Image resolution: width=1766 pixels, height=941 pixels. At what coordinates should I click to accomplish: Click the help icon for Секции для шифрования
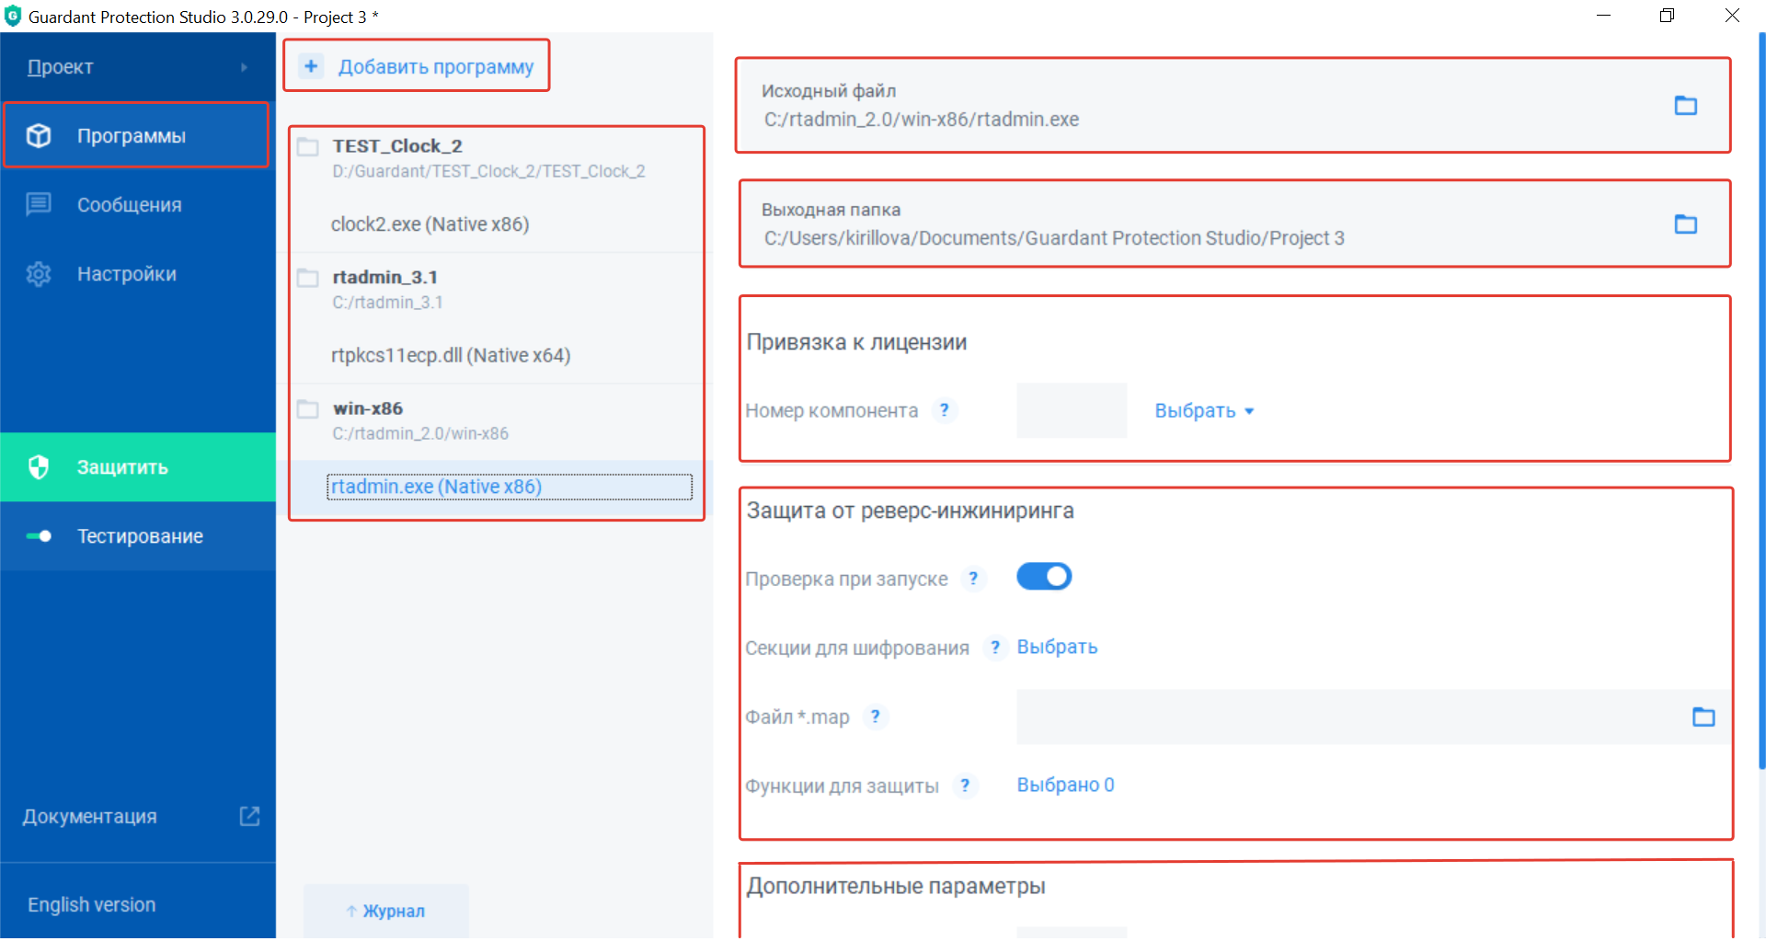point(994,648)
